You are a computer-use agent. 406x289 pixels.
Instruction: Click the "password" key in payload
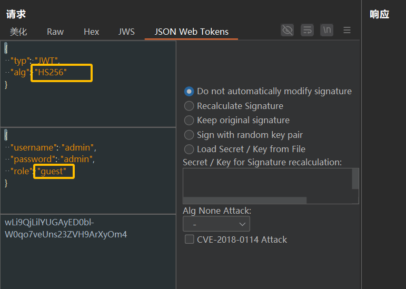coord(33,159)
